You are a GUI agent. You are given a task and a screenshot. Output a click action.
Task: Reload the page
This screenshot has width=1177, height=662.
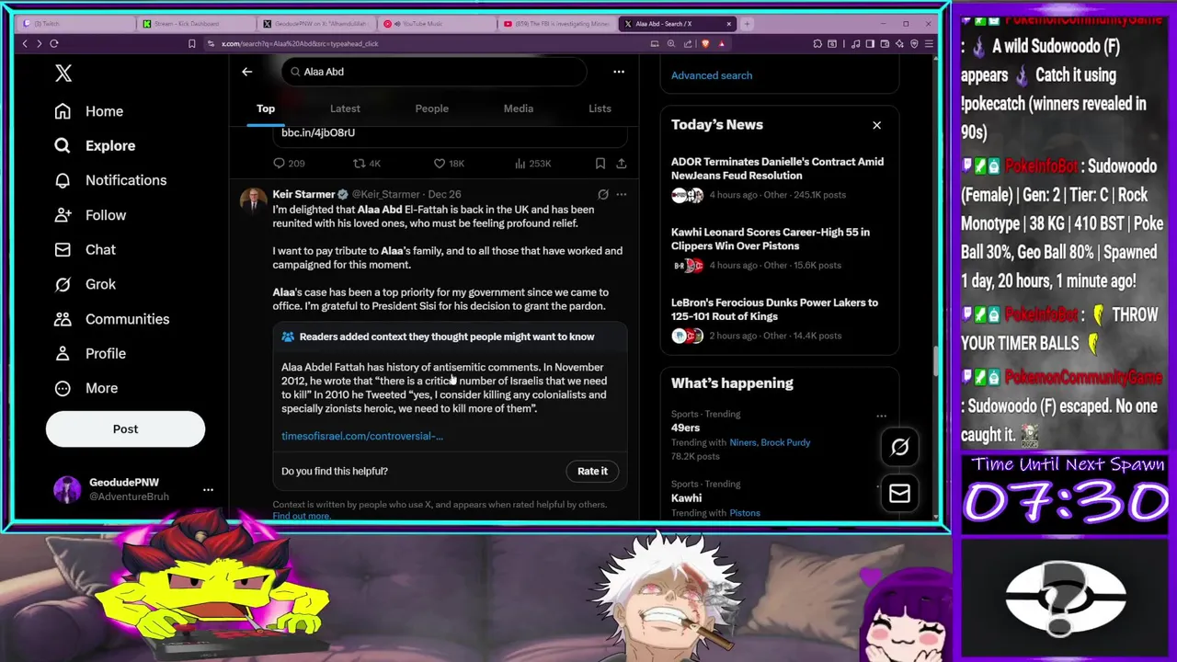(54, 43)
